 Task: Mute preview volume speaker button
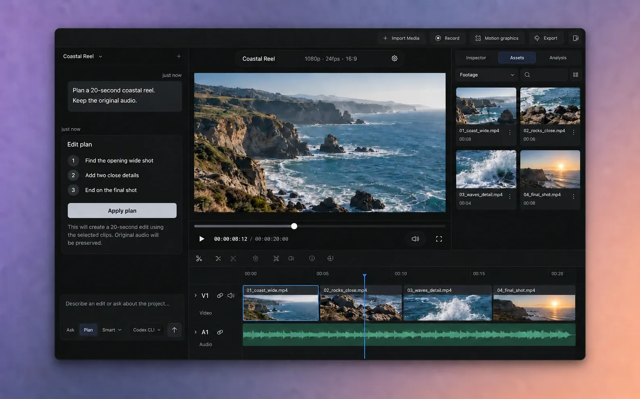[x=415, y=239]
